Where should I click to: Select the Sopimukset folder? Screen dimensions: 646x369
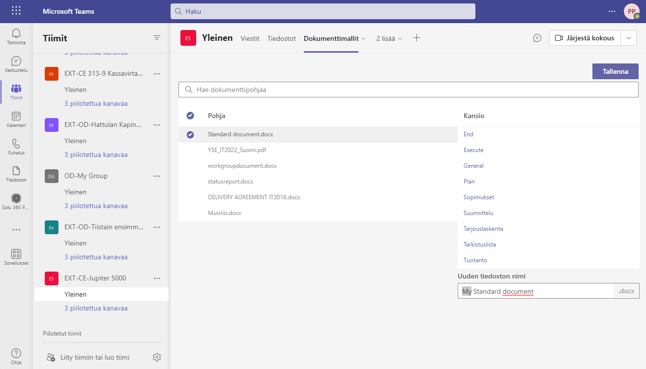point(479,197)
